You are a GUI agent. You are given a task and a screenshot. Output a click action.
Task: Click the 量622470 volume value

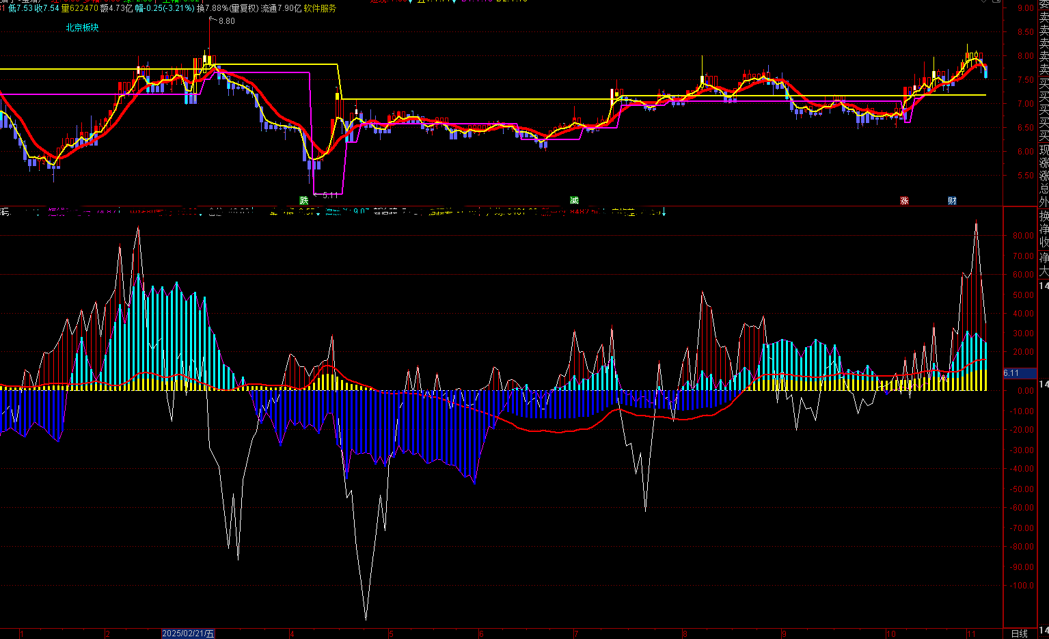coord(80,8)
